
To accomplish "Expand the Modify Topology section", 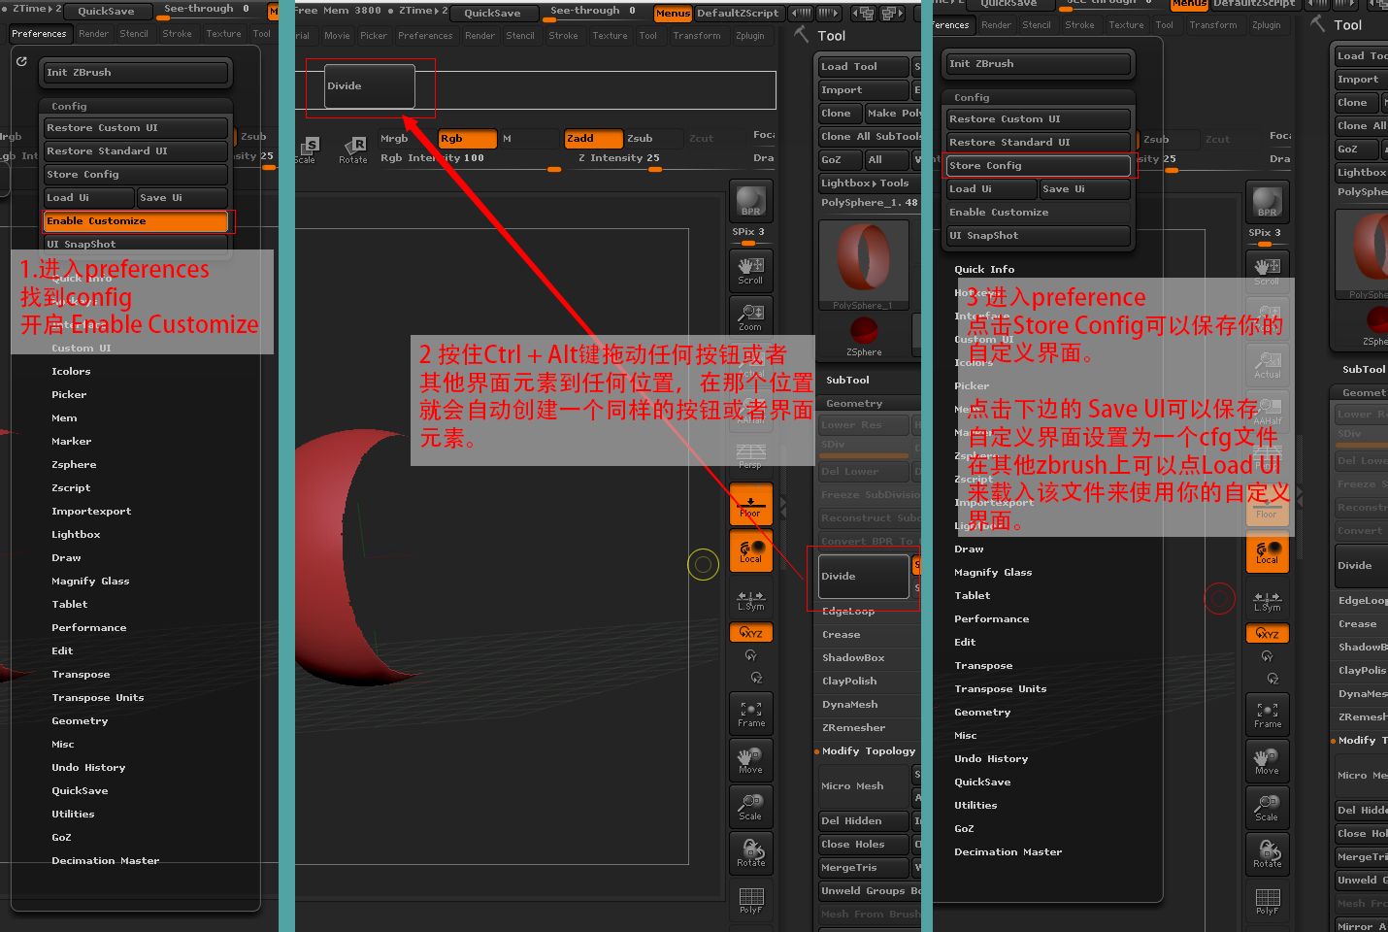I will [x=870, y=750].
